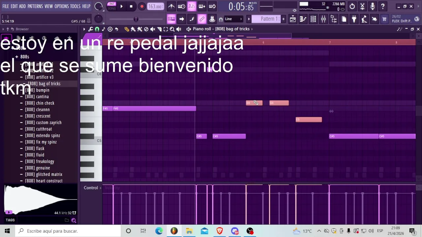Image resolution: width=422 pixels, height=237 pixels.
Task: Open the plugin picker plug icon
Action: tap(354, 19)
